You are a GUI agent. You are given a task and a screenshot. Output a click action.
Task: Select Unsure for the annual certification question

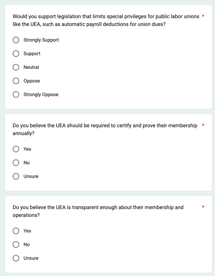tap(16, 176)
